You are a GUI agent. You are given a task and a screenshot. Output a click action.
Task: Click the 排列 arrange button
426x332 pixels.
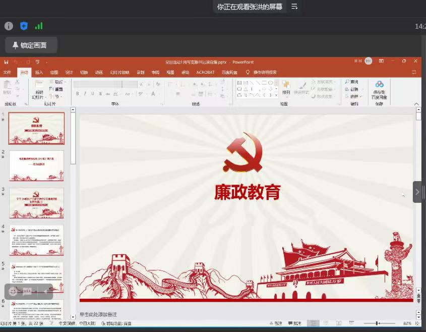[286, 88]
